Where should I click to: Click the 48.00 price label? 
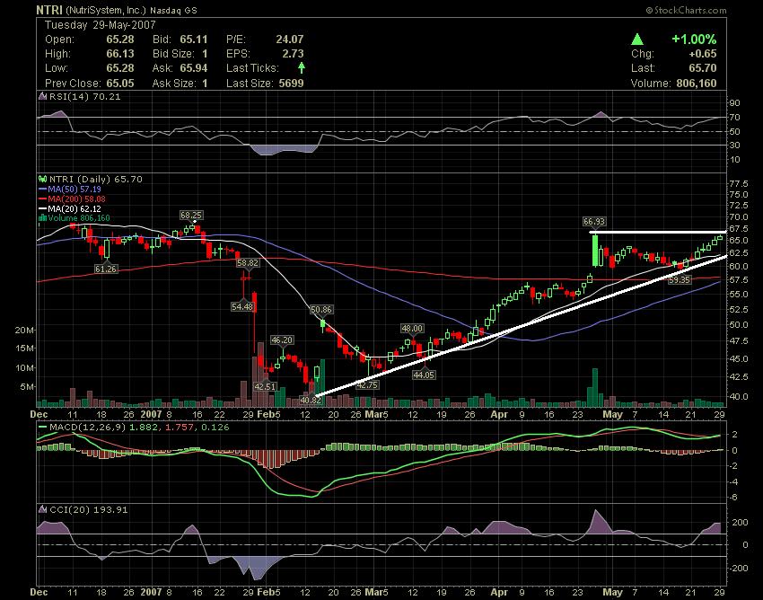[x=412, y=328]
